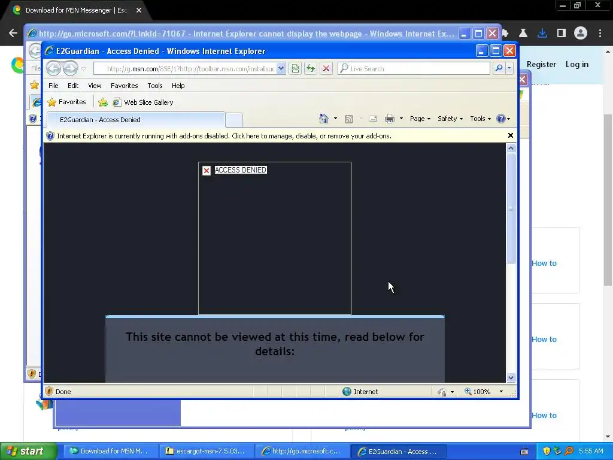Expand the Print options dropdown arrow
Viewport: 613px width, 460px height.
(x=401, y=119)
